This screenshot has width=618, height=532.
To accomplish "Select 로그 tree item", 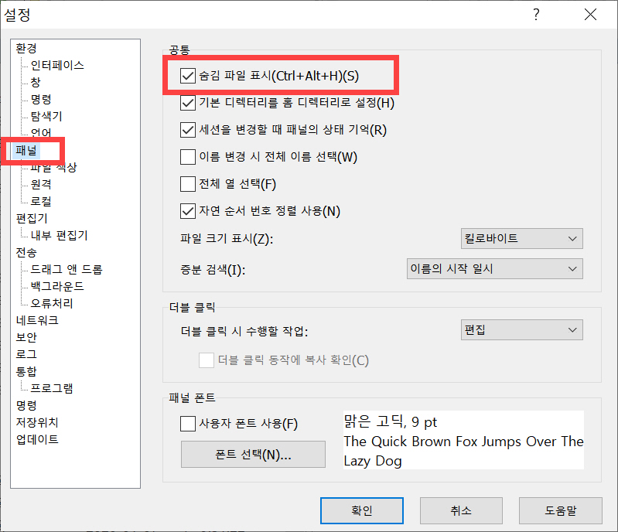I will pos(26,354).
